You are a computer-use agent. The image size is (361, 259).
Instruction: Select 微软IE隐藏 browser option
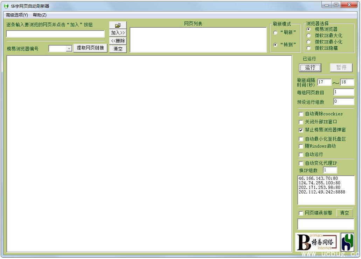pos(308,48)
